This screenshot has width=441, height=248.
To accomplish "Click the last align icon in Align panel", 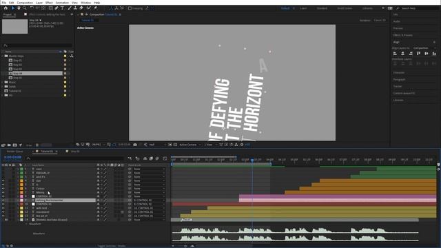I will [434, 53].
